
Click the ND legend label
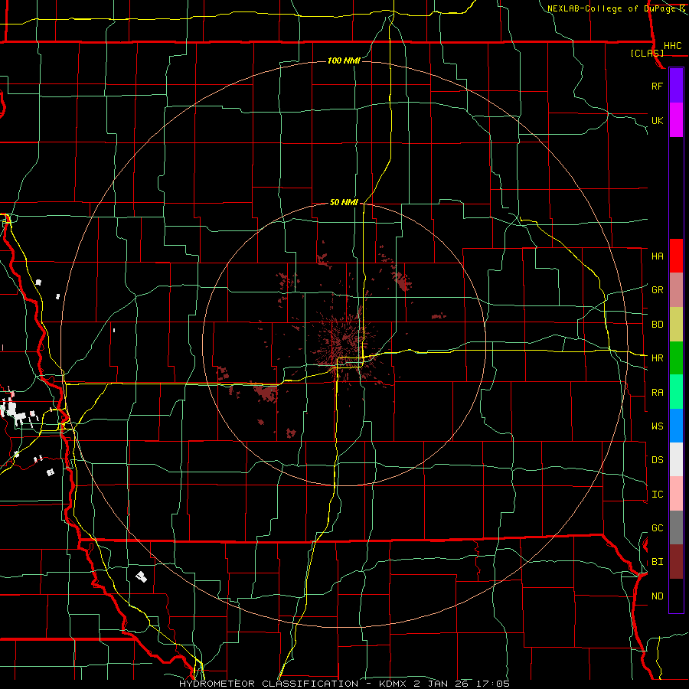657,596
